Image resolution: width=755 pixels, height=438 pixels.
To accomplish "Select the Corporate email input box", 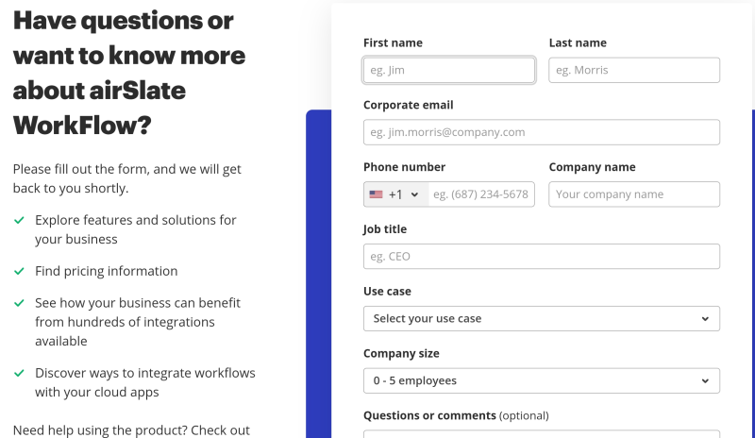I will pyautogui.click(x=542, y=132).
